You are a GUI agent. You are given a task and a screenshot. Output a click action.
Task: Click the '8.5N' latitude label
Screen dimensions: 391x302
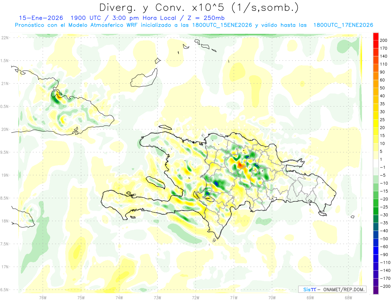pos(5,198)
